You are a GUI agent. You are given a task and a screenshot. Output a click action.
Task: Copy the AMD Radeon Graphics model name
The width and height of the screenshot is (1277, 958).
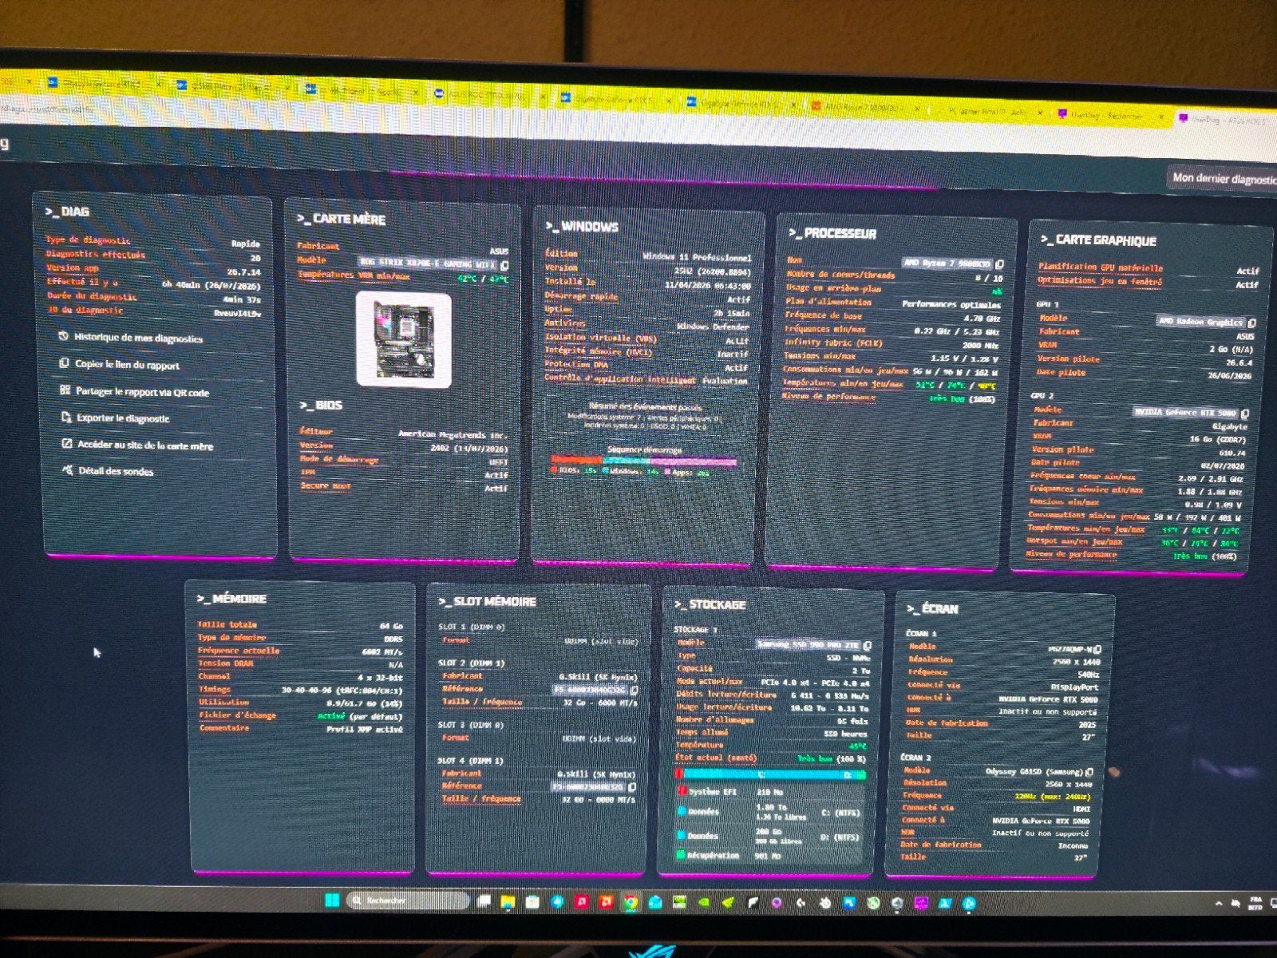pyautogui.click(x=1251, y=323)
